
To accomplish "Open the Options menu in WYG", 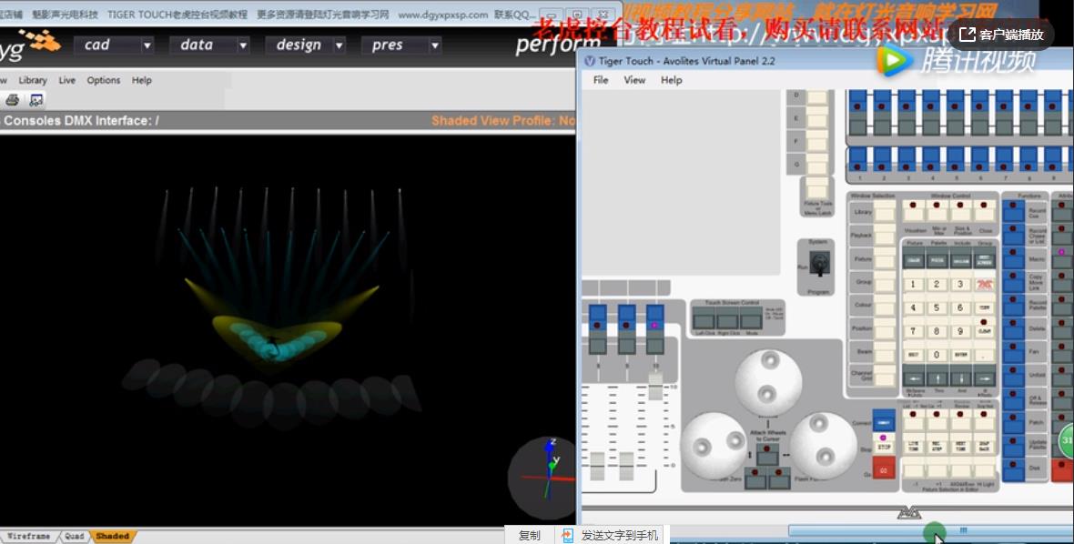I will tap(104, 80).
